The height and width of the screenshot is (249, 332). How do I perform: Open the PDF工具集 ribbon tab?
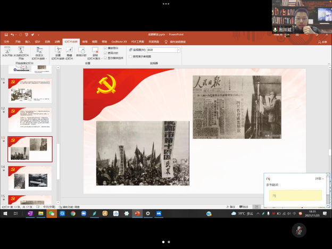[x=138, y=41]
